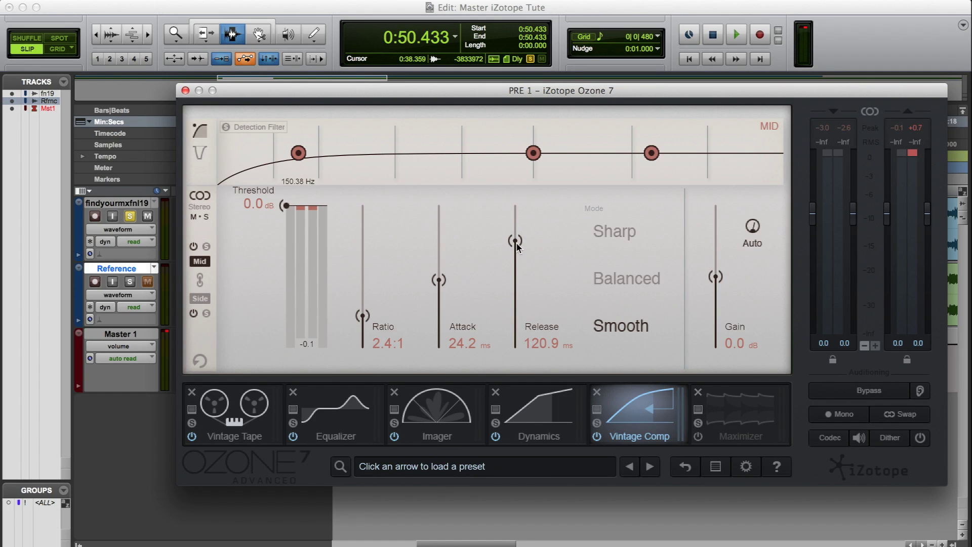Click the Attack slider handle
The width and height of the screenshot is (972, 547).
(x=438, y=280)
